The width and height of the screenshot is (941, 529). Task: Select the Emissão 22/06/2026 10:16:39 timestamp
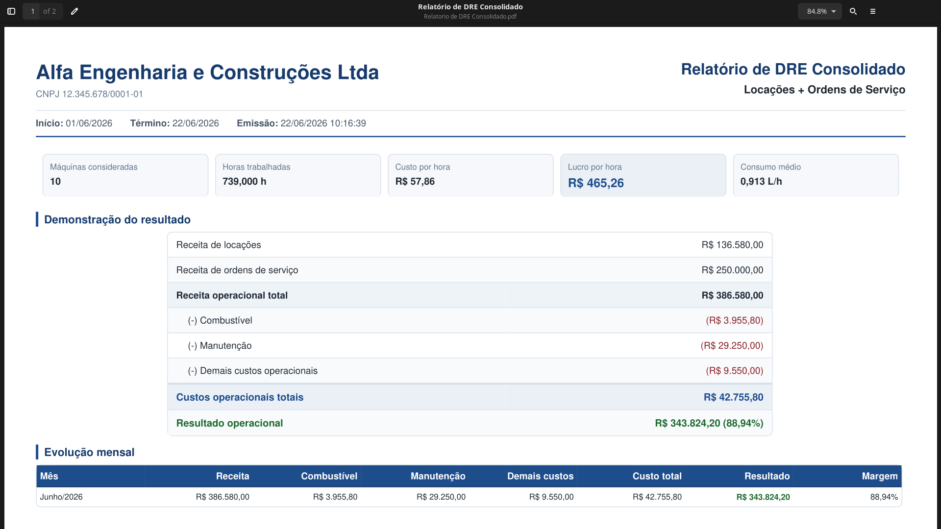(x=301, y=123)
